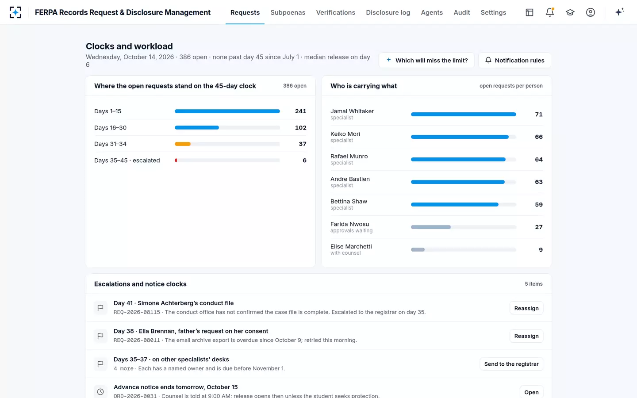Open the advance notice ending October 15
The width and height of the screenshot is (637, 398).
pos(531,392)
